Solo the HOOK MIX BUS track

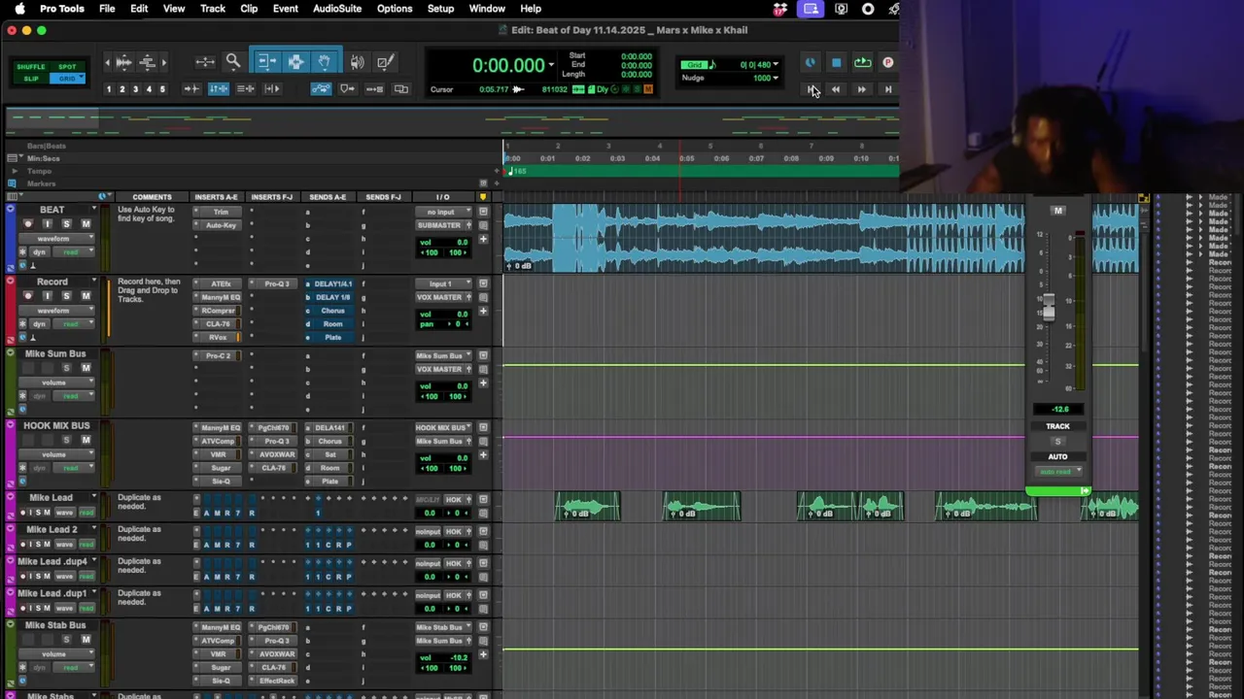coord(66,440)
